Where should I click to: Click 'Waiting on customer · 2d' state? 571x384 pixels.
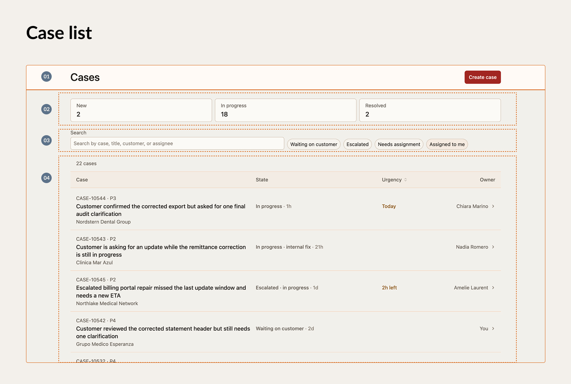click(285, 329)
